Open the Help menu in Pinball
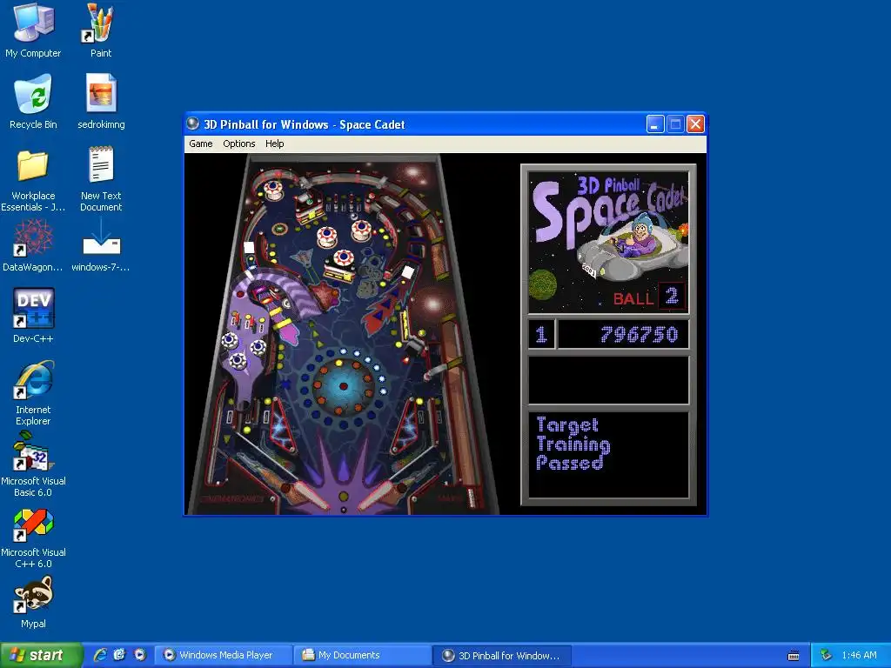The width and height of the screenshot is (891, 668). click(x=274, y=144)
